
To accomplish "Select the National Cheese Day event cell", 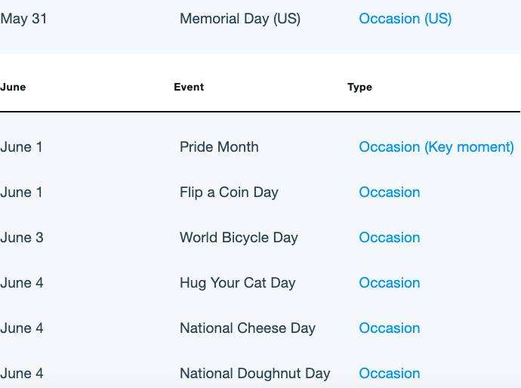I will (x=247, y=328).
